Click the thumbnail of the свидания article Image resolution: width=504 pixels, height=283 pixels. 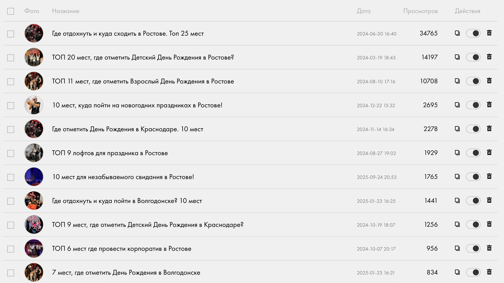(x=34, y=177)
